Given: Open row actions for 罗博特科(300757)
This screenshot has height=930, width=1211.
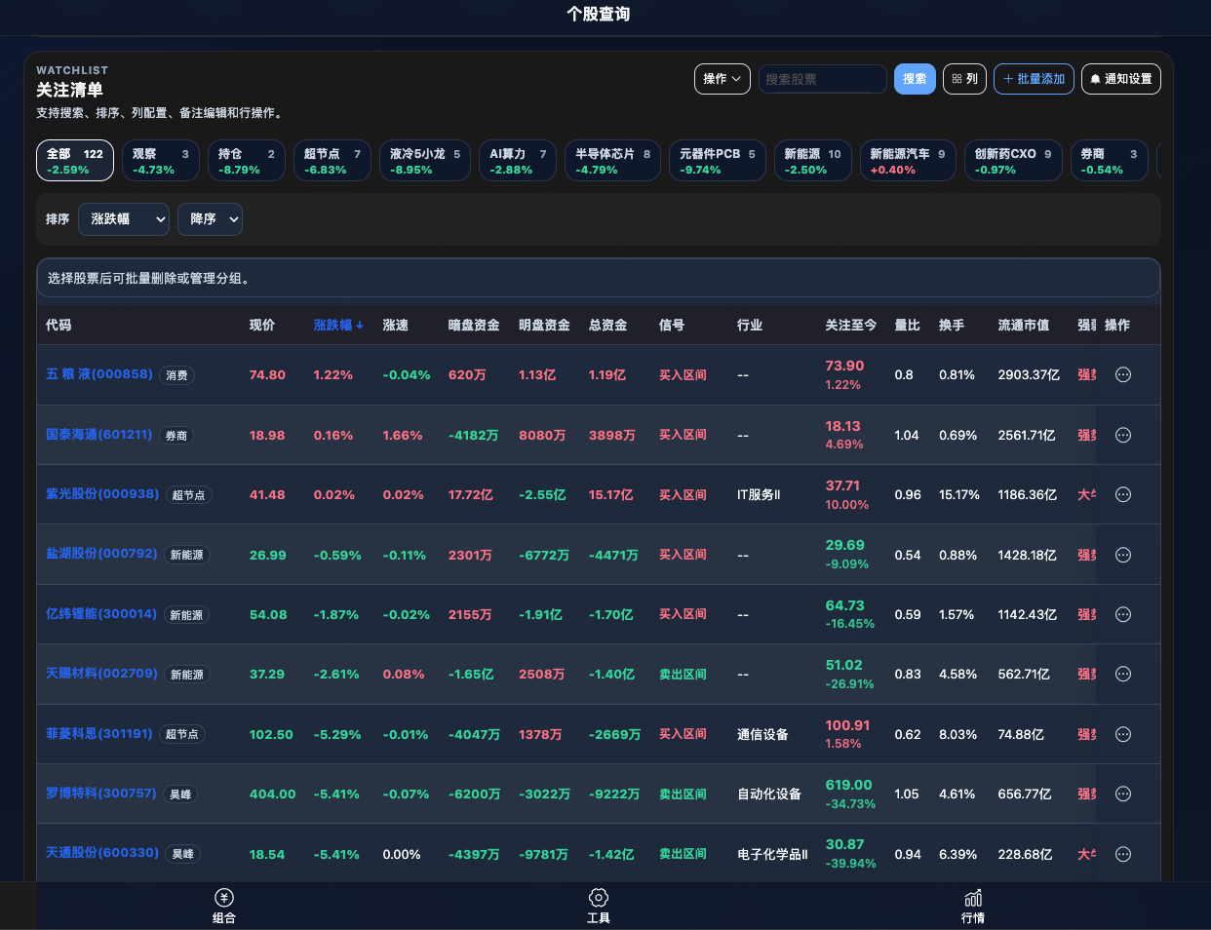Looking at the screenshot, I should pyautogui.click(x=1123, y=794).
